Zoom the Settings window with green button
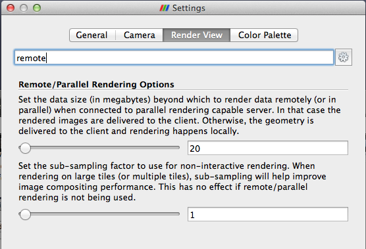The width and height of the screenshot is (366, 249). pyautogui.click(x=37, y=8)
